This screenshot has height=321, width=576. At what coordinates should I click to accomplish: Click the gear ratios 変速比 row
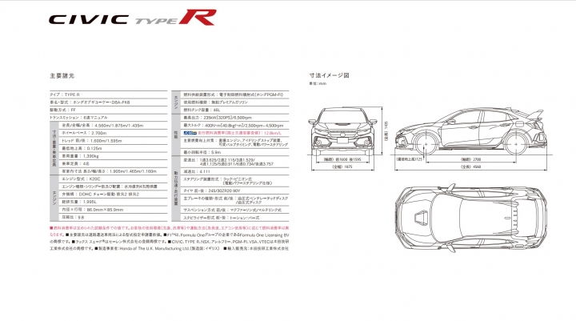[235, 162]
